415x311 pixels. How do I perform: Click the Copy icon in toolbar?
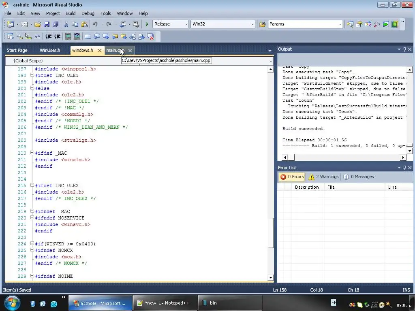(x=75, y=24)
